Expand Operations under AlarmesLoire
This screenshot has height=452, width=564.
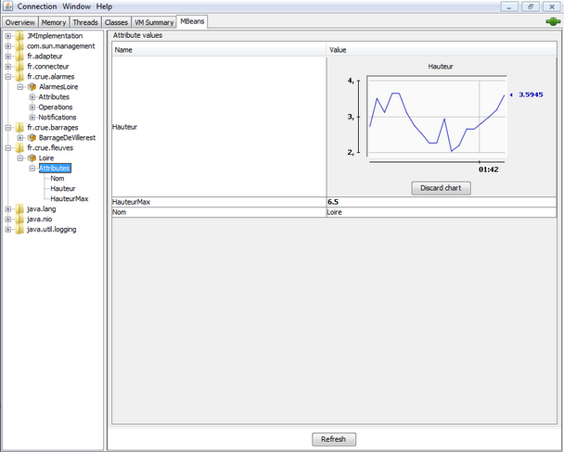[x=32, y=107]
